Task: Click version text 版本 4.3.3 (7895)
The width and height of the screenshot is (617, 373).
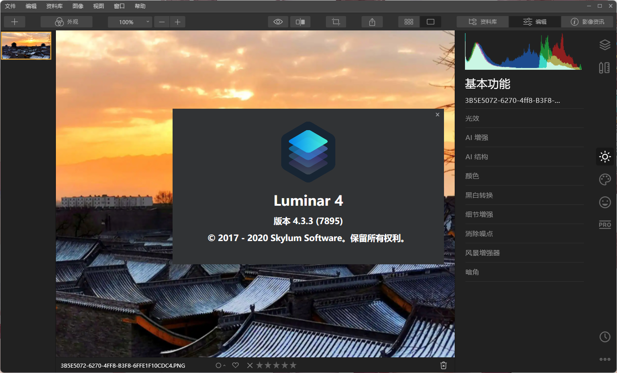Action: 308,221
